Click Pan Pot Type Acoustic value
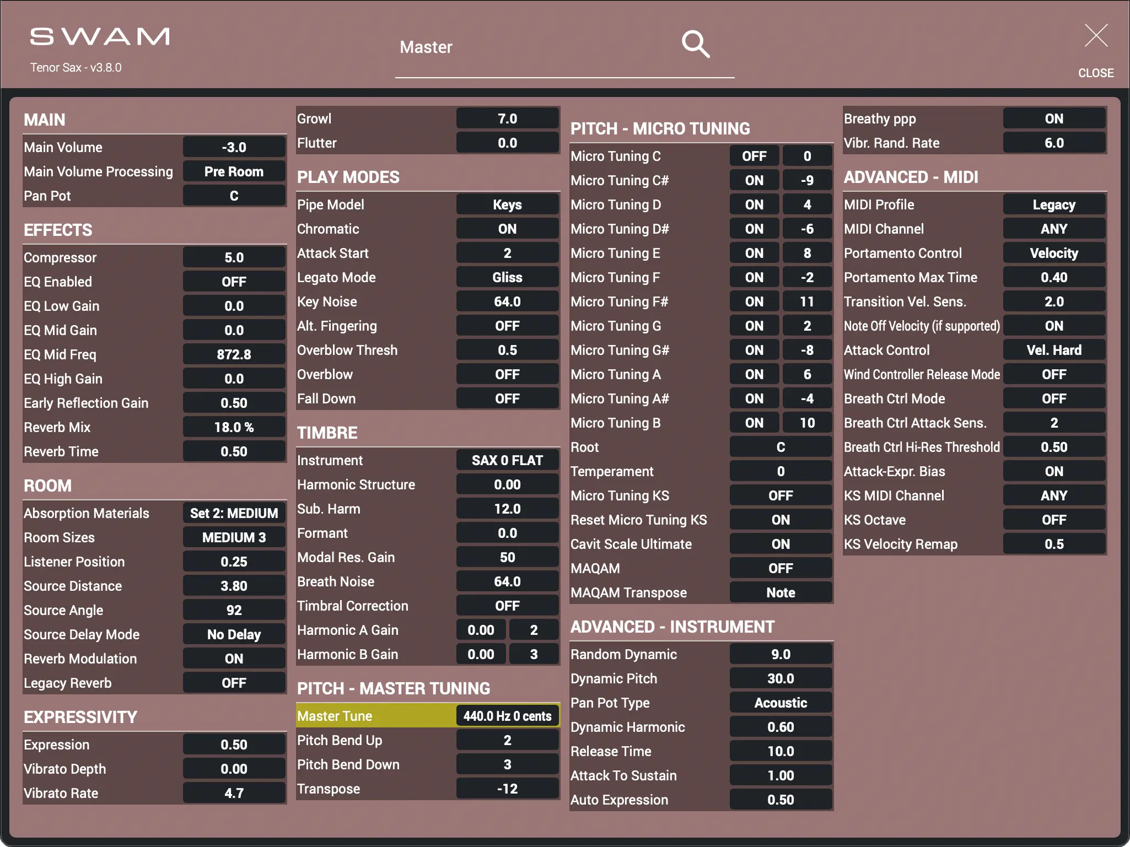1130x847 pixels. (780, 703)
